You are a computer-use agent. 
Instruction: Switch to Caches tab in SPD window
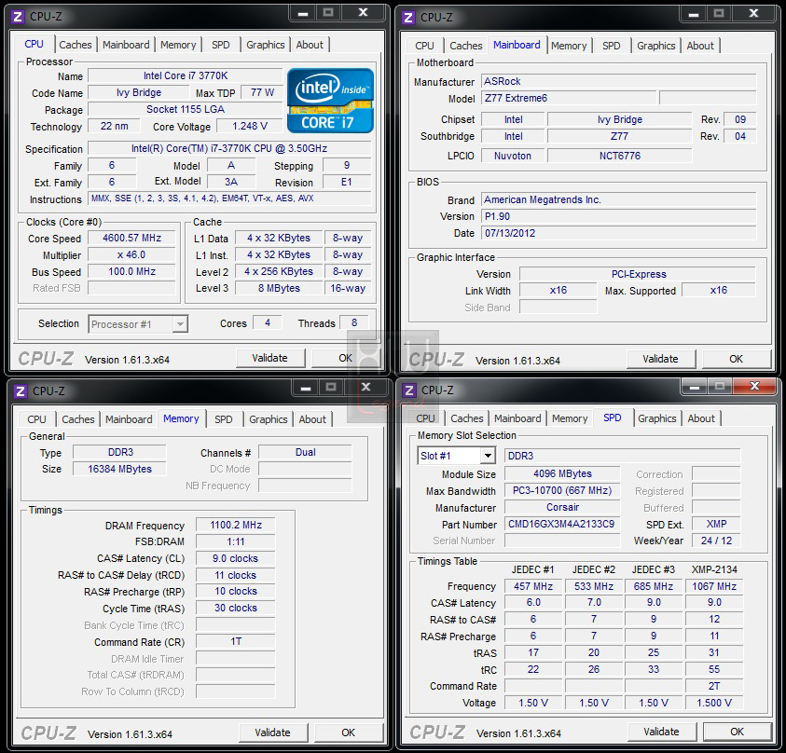[467, 418]
